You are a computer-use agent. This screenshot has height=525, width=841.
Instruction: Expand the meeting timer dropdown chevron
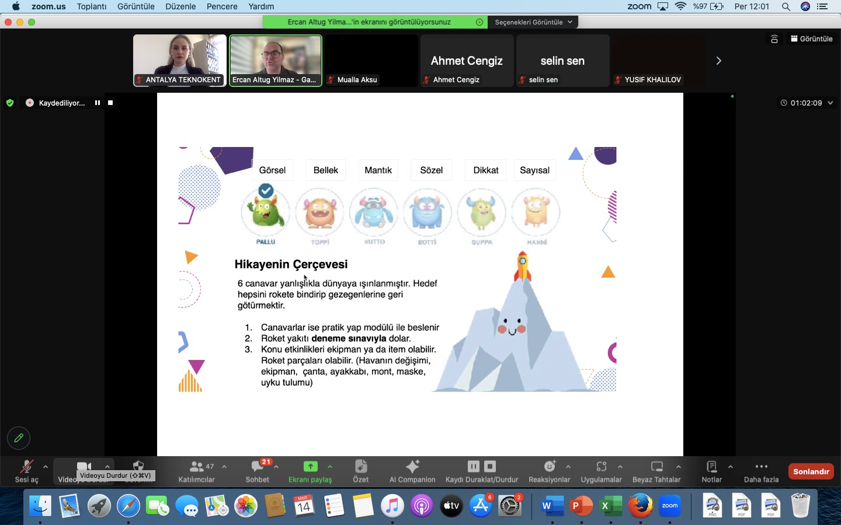pos(830,103)
